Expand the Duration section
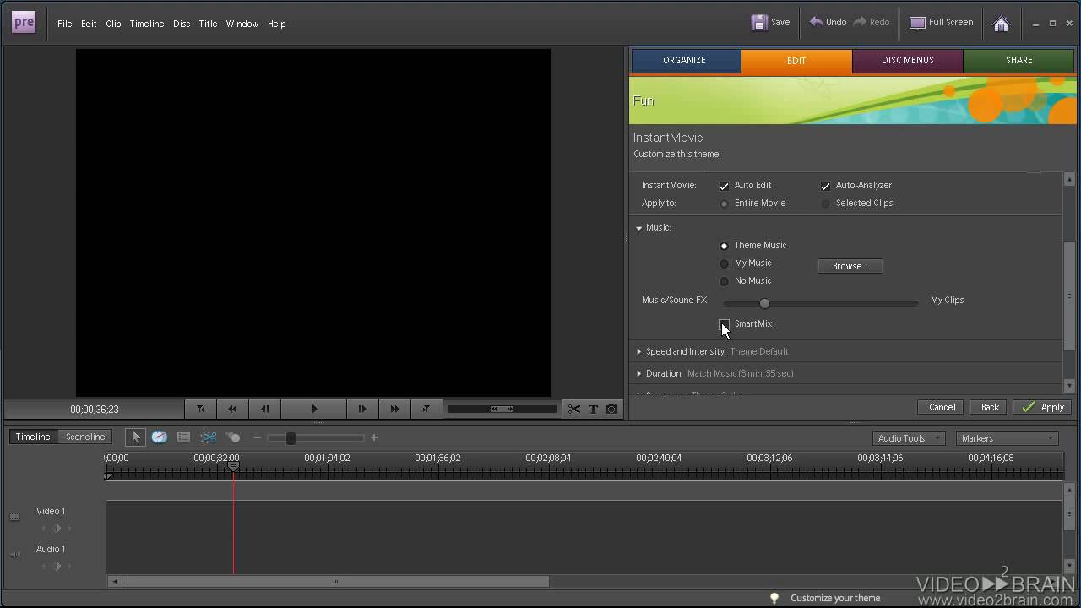Image resolution: width=1081 pixels, height=608 pixels. (639, 373)
